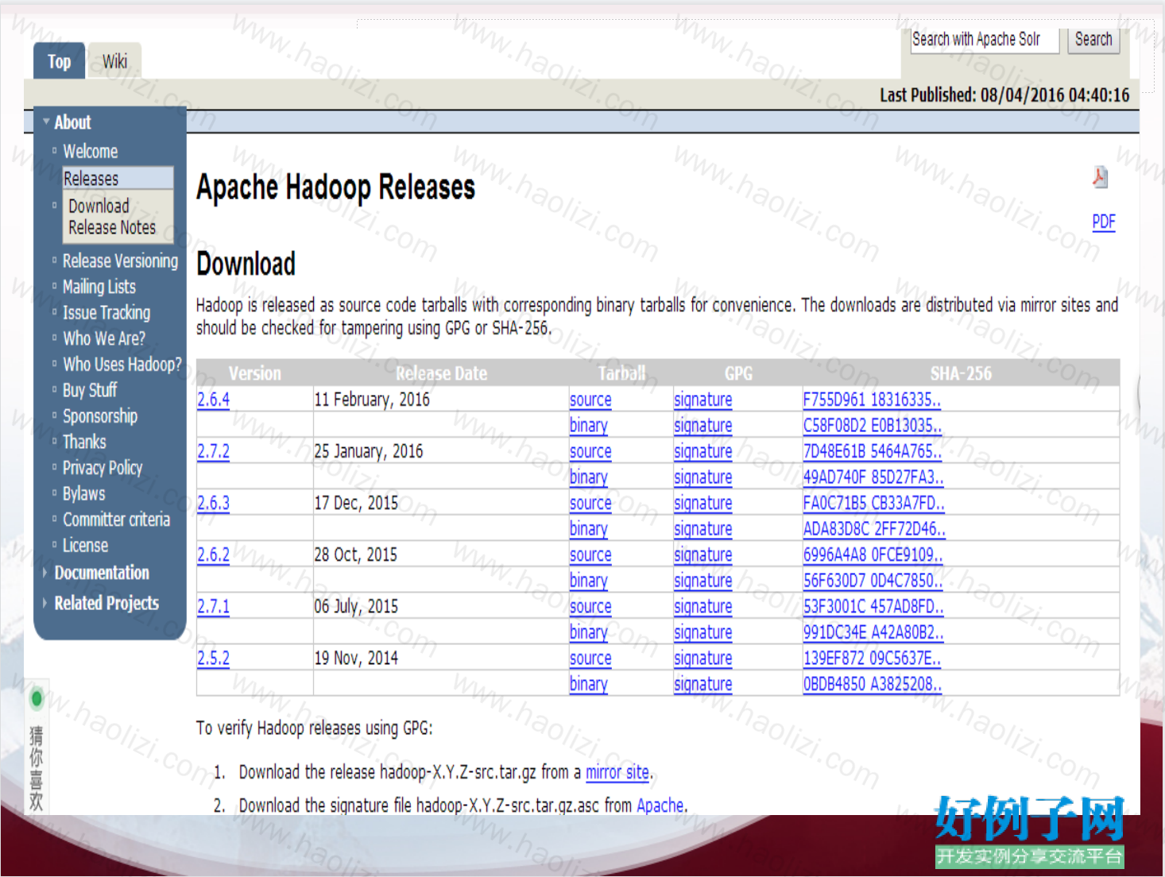The width and height of the screenshot is (1165, 877).
Task: Download binary tarball for 2.6.4
Action: 588,425
